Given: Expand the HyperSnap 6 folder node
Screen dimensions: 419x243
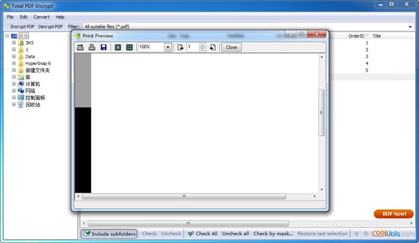Looking at the screenshot, I should click(14, 63).
